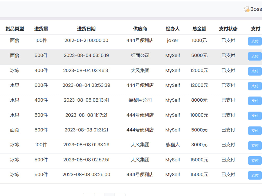Click 支付 on the 11:17:21 row
Image resolution: width=262 pixels, height=196 pixels.
(x=255, y=116)
